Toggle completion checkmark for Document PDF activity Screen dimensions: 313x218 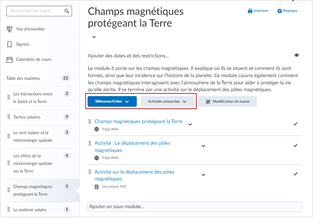point(296,174)
